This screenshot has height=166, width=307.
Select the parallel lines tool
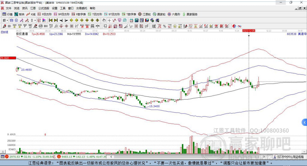click(146, 26)
